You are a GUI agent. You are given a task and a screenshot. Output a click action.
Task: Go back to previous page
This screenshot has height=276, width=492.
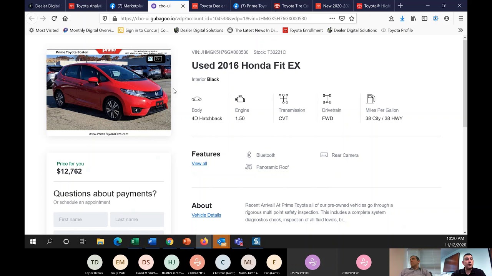[32, 18]
